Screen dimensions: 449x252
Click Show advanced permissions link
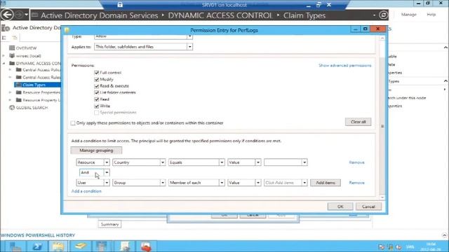(x=345, y=65)
